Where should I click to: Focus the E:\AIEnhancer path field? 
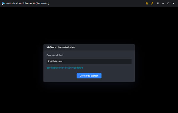[89, 61]
